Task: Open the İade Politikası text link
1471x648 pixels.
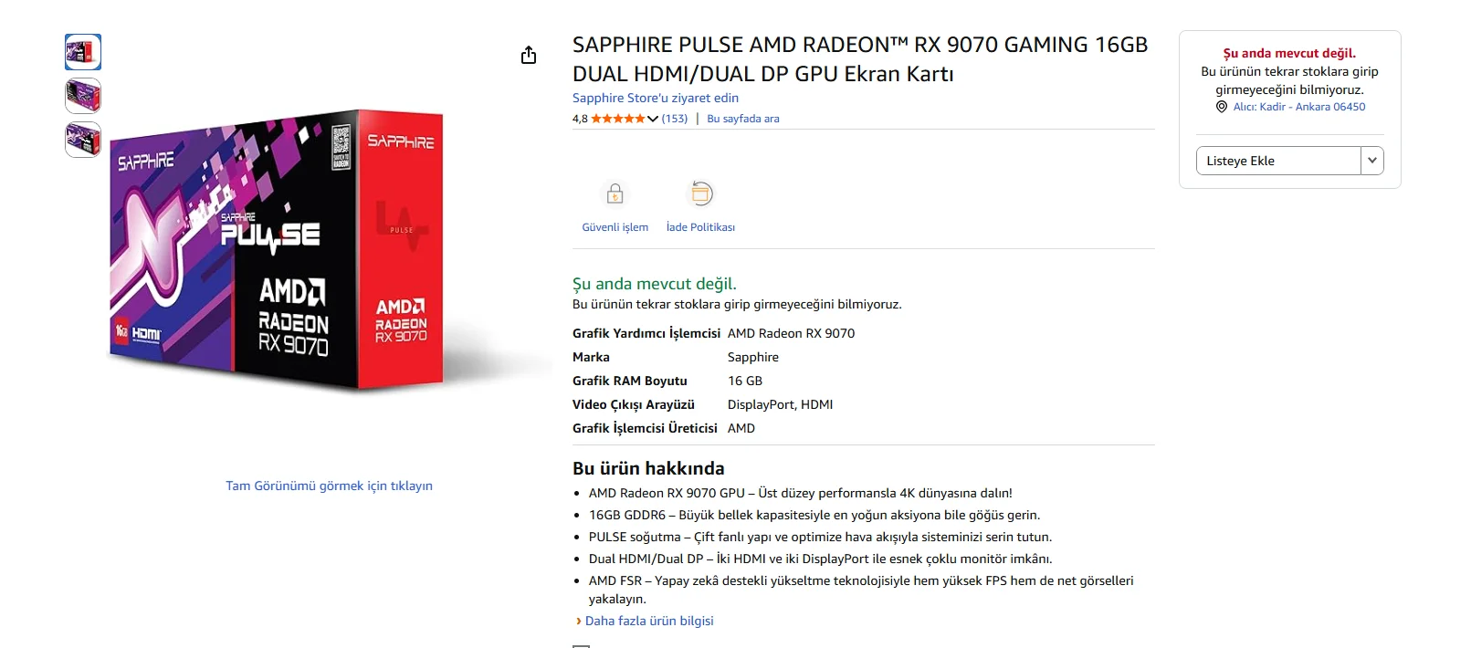Action: point(700,227)
